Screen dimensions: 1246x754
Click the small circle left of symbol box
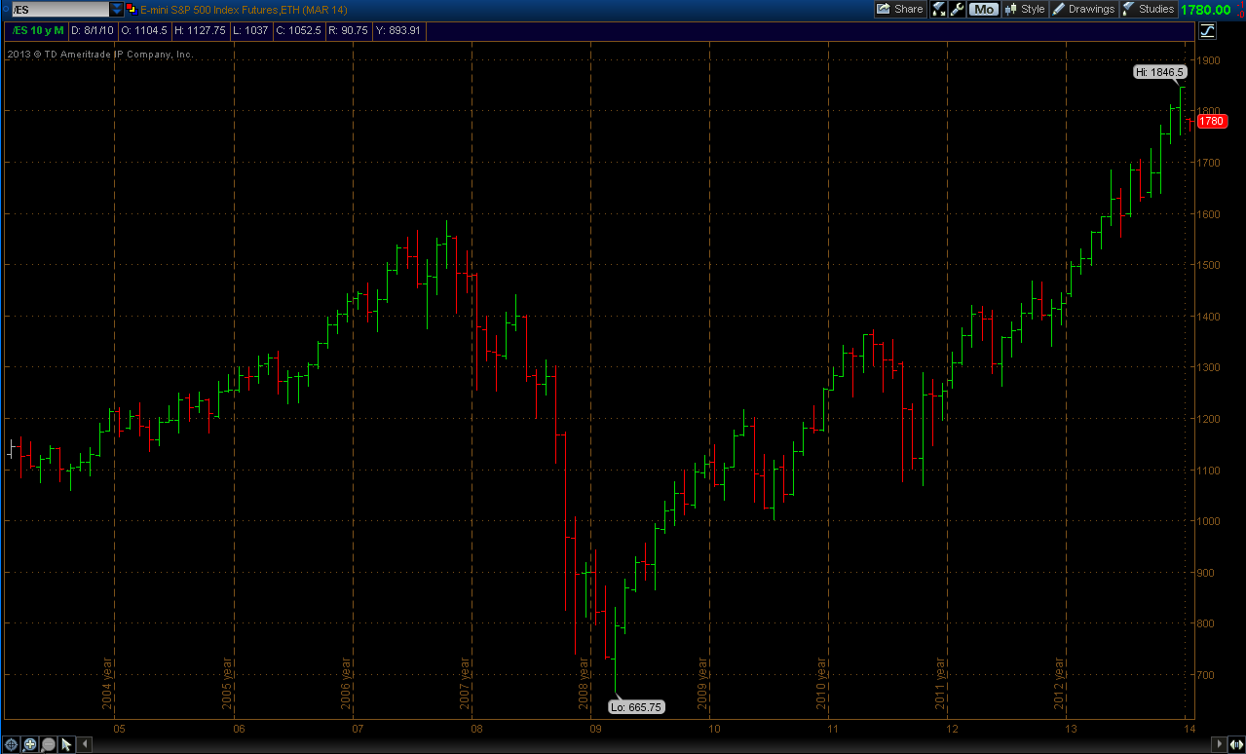6,9
